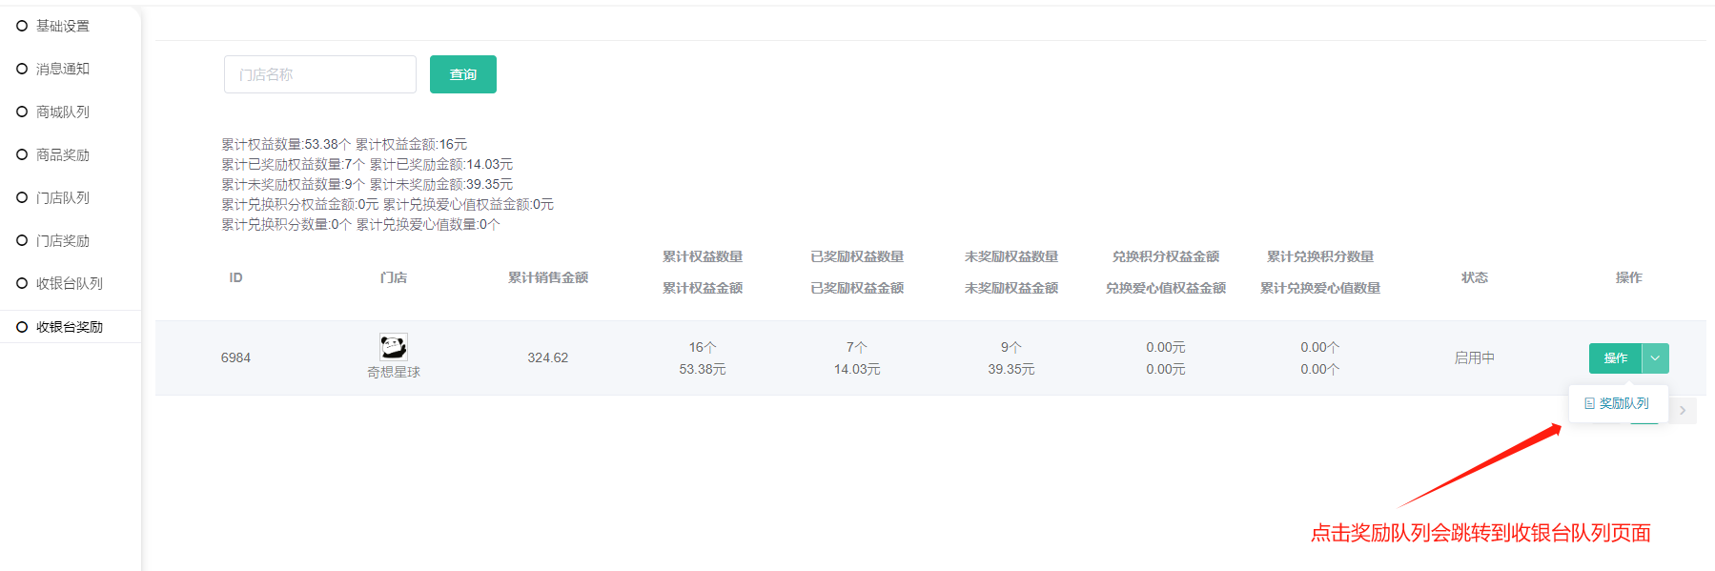Click the 16个 rights quantity cell
Image resolution: width=1715 pixels, height=571 pixels.
click(x=703, y=347)
